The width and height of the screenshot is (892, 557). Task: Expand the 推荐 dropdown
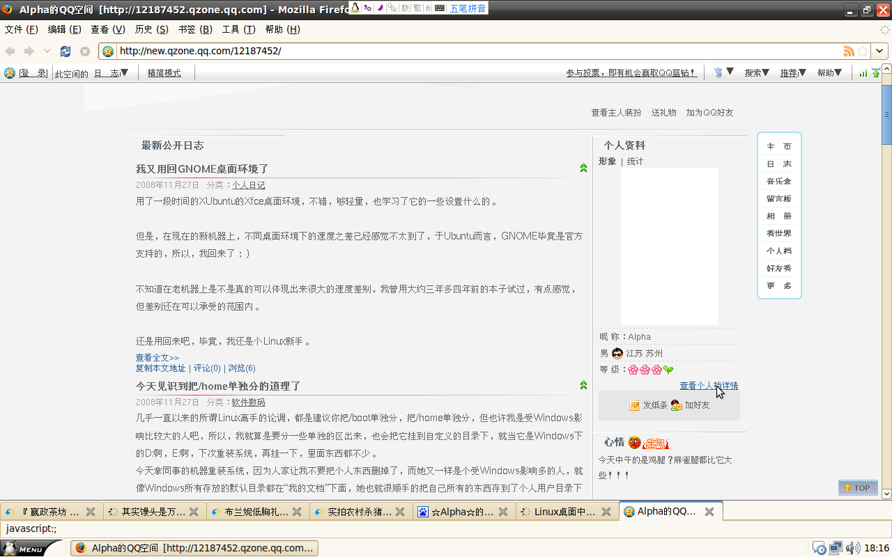[793, 72]
